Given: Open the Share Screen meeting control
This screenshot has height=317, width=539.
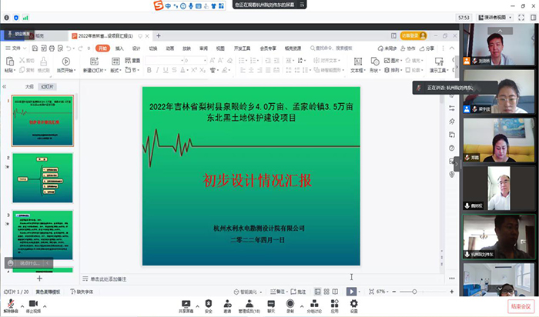Looking at the screenshot, I should [x=186, y=305].
